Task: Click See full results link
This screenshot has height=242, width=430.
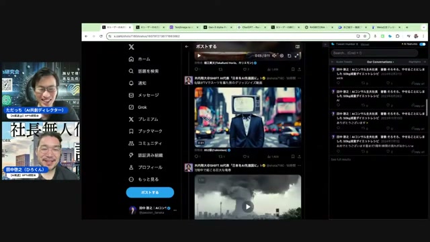Action: click(x=341, y=159)
